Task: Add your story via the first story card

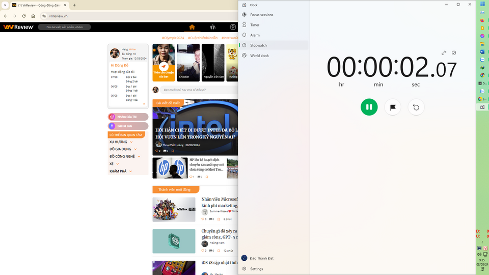Action: click(164, 63)
